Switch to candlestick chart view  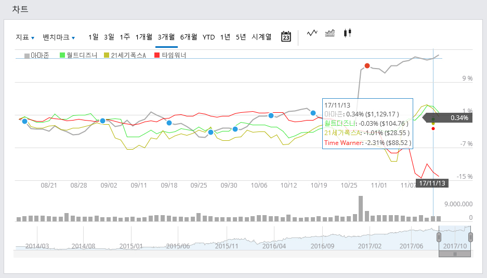tap(348, 33)
